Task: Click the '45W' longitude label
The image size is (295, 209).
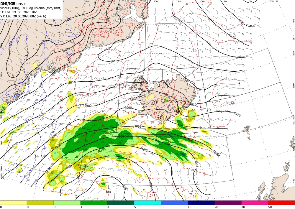Action: 1,75
